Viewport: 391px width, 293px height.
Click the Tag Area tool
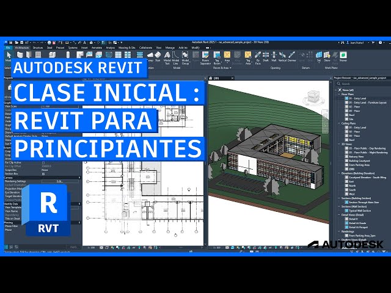pyautogui.click(x=248, y=58)
